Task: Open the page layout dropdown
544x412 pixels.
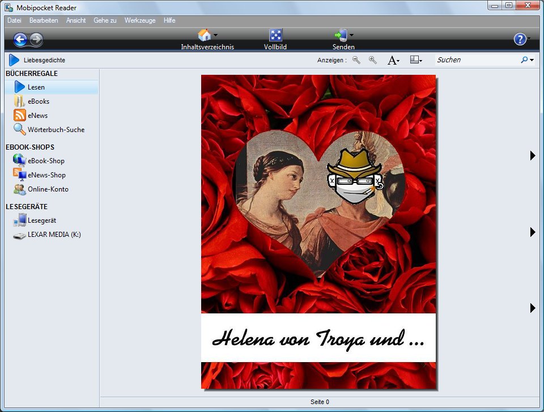Action: (x=416, y=60)
